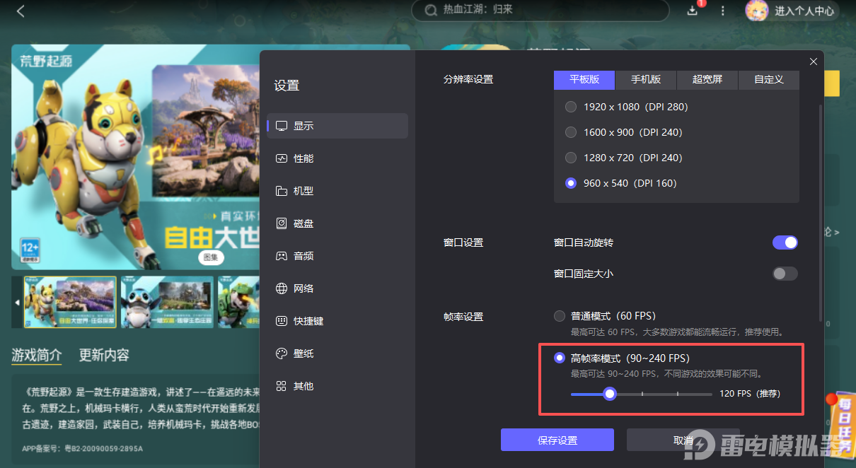Click APP备案号 registration text
Viewport: 856px width, 468px height.
pos(82,448)
